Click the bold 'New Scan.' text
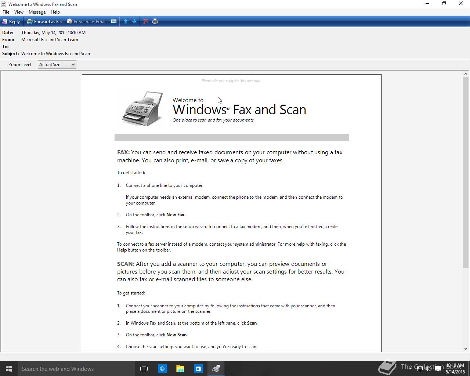The height and width of the screenshot is (376, 470). [177, 335]
